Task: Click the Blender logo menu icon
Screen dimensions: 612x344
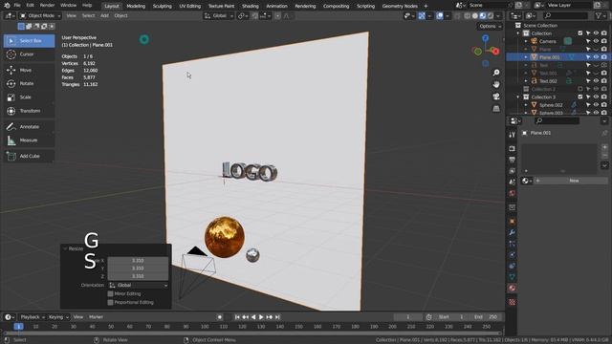Action: coord(7,6)
